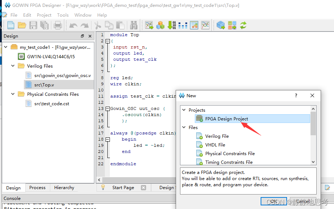Click the Undo arrow icon
This screenshot has width=334, height=209.
coord(73,25)
